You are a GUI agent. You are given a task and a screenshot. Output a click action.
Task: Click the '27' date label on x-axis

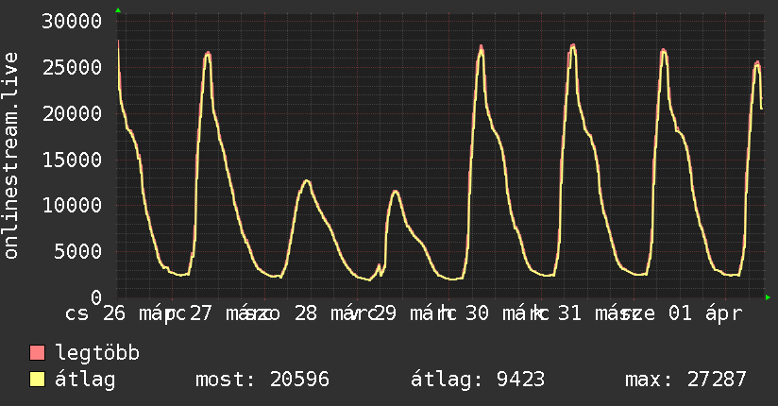(x=201, y=313)
